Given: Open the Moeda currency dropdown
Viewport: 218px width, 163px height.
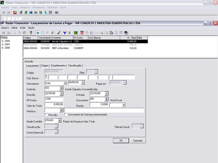Looking at the screenshot, I should (124, 105).
